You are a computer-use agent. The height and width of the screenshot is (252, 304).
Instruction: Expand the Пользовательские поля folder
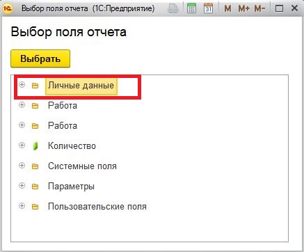22,206
